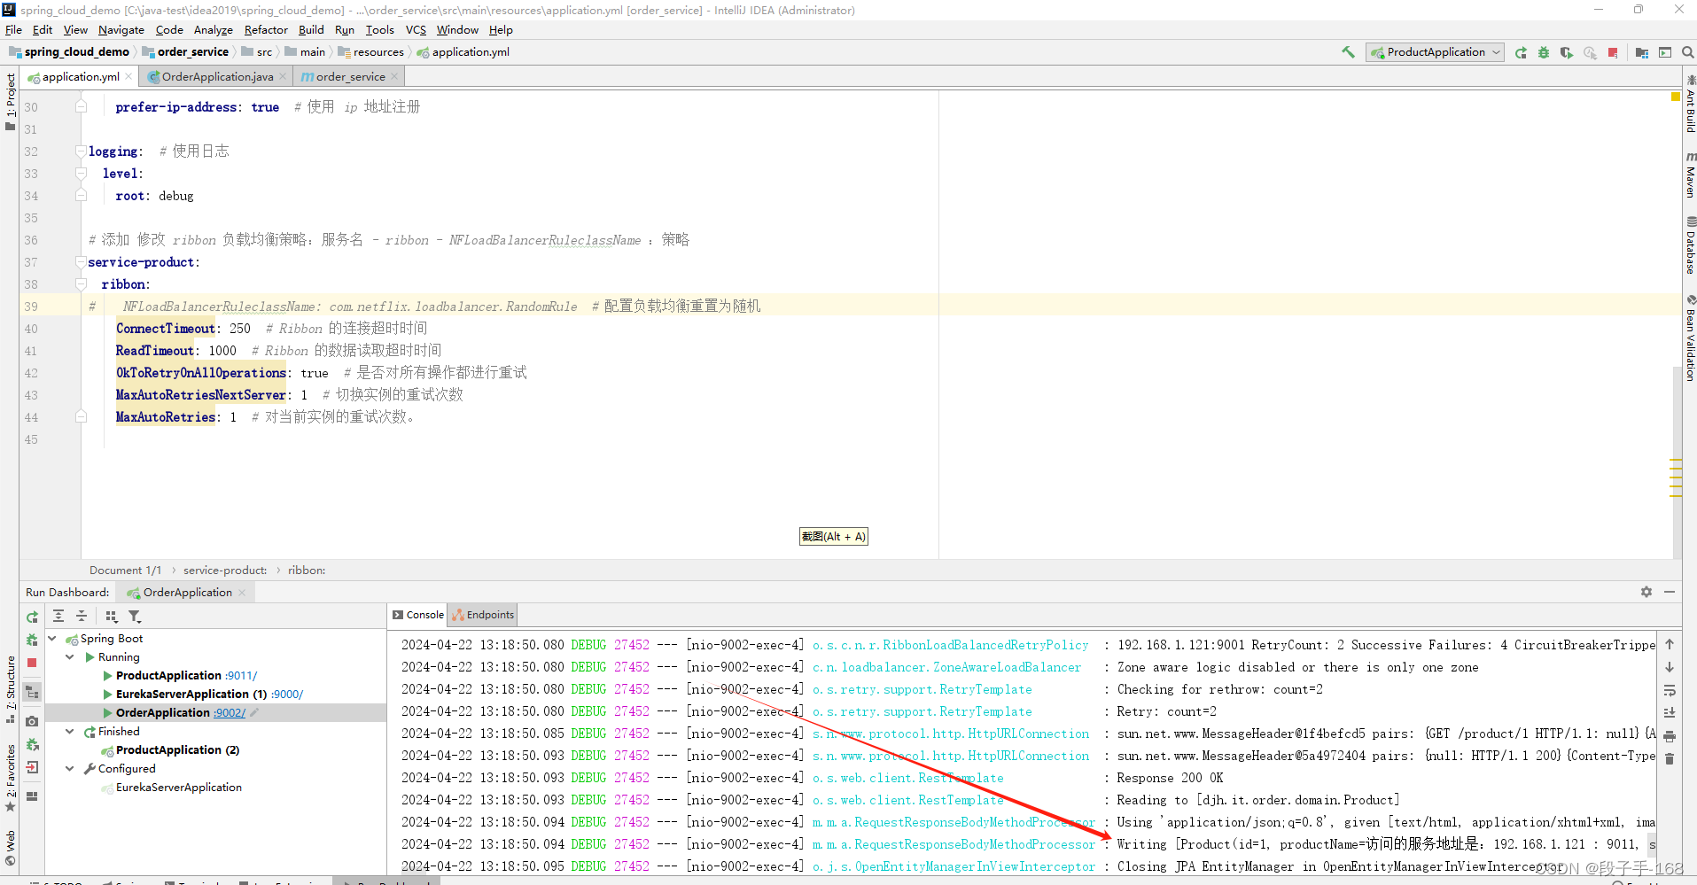This screenshot has width=1697, height=885.
Task: Restore layout icon in dashboard sidebar
Action: [x=32, y=796]
